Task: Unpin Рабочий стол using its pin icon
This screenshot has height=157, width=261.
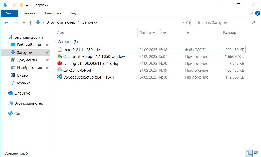Action: coord(47,45)
